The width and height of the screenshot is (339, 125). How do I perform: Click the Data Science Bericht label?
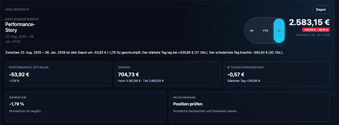[22, 19]
